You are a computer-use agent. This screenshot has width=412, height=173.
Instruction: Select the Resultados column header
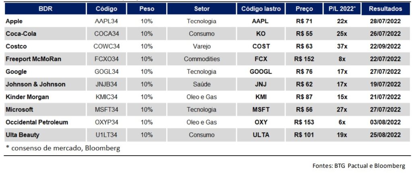click(x=385, y=8)
